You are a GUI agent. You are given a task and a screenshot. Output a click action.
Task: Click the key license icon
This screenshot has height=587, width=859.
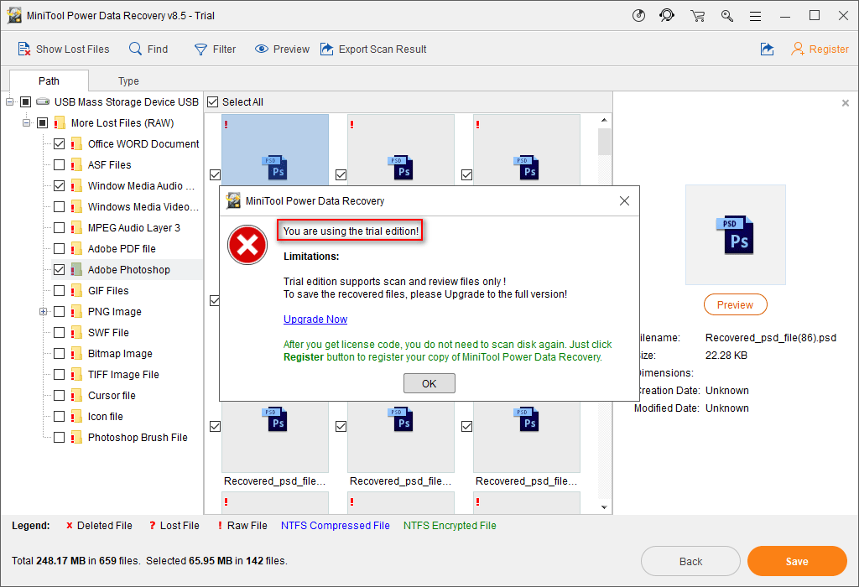[726, 16]
